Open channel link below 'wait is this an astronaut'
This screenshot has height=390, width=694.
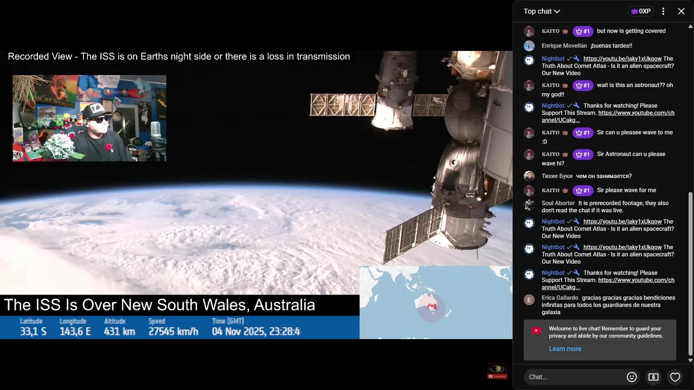[608, 116]
